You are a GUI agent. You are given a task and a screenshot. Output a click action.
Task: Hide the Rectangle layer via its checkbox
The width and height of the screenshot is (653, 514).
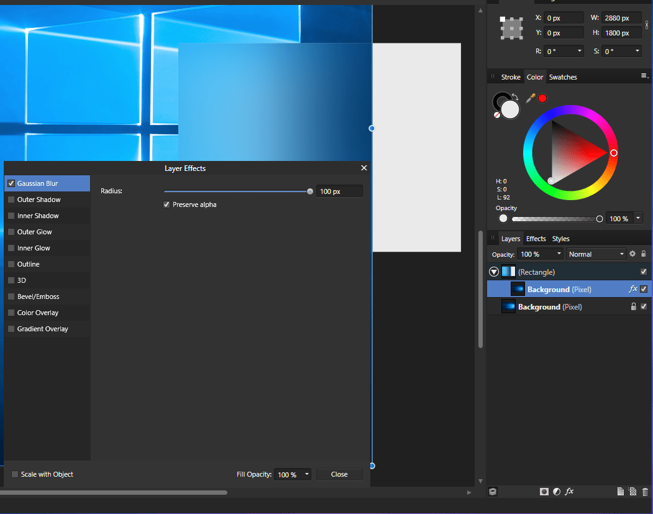tap(644, 272)
